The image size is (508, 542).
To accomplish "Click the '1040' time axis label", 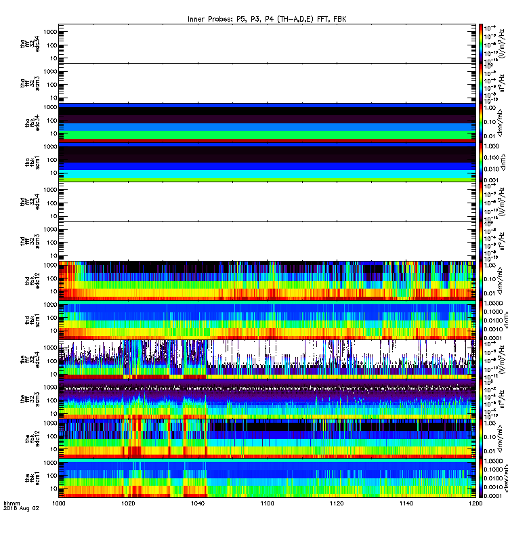I will click(x=198, y=503).
